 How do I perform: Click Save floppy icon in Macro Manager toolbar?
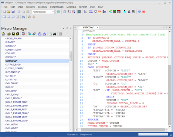point(13,34)
